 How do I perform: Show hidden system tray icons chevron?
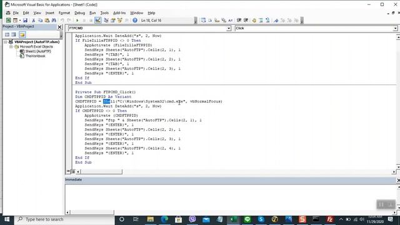click(x=341, y=219)
